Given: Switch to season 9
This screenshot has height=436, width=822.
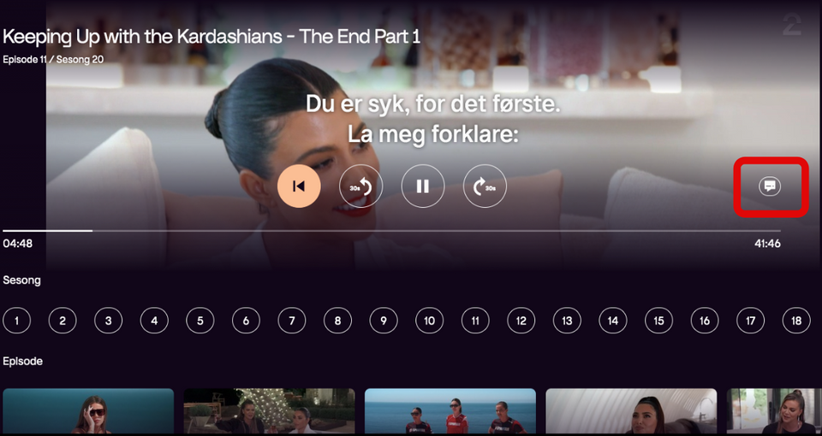Looking at the screenshot, I should click(x=384, y=321).
